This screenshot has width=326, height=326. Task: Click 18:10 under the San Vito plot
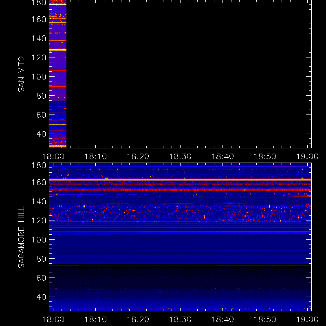coord(96,156)
